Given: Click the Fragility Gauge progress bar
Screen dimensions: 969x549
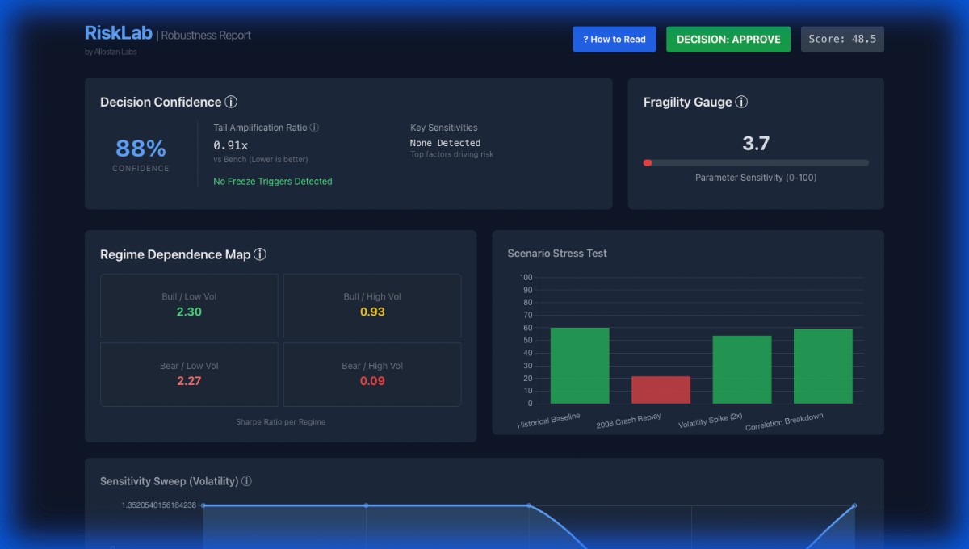Looking at the screenshot, I should click(756, 163).
